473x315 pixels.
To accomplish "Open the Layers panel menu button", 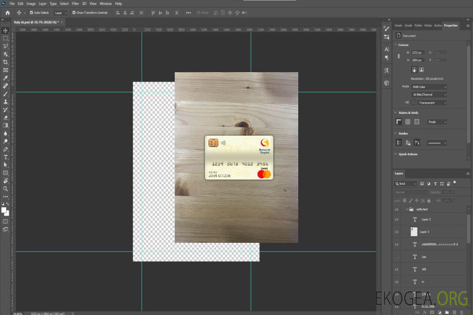I will [x=468, y=173].
